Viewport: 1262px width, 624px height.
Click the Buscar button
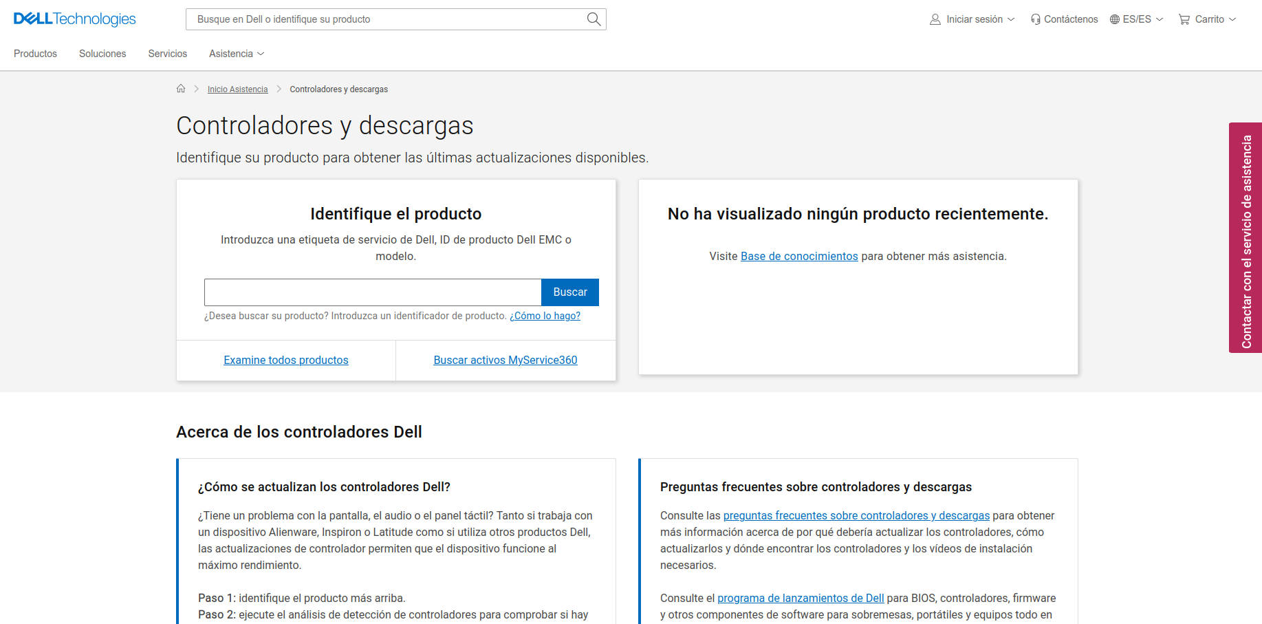(569, 292)
